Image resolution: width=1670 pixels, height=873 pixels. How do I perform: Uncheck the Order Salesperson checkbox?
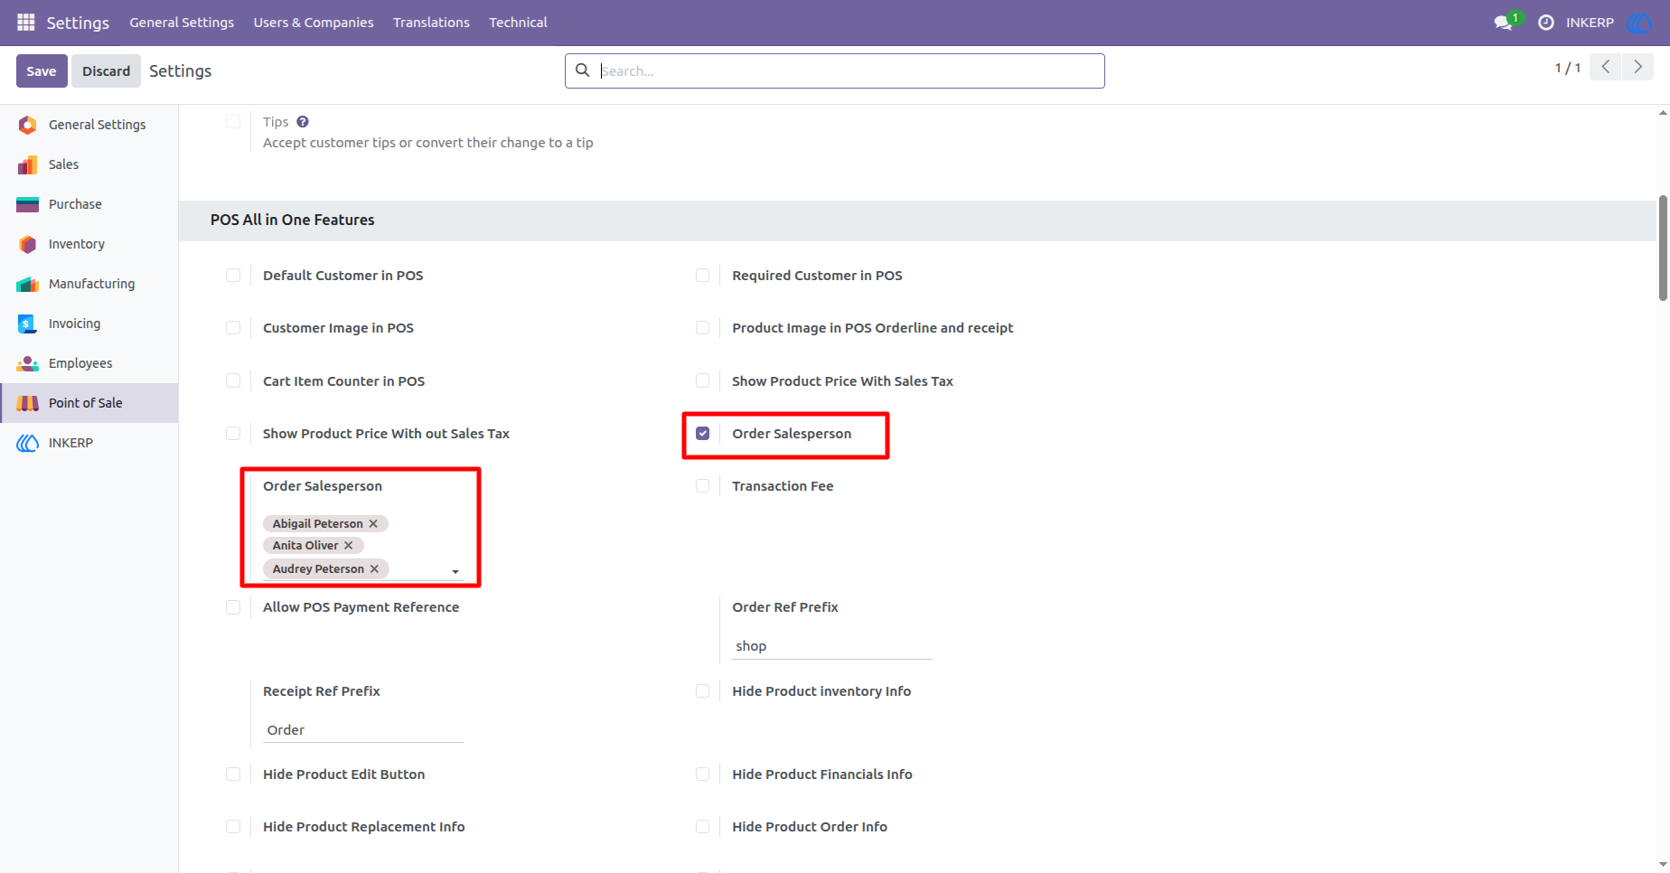[x=702, y=433]
